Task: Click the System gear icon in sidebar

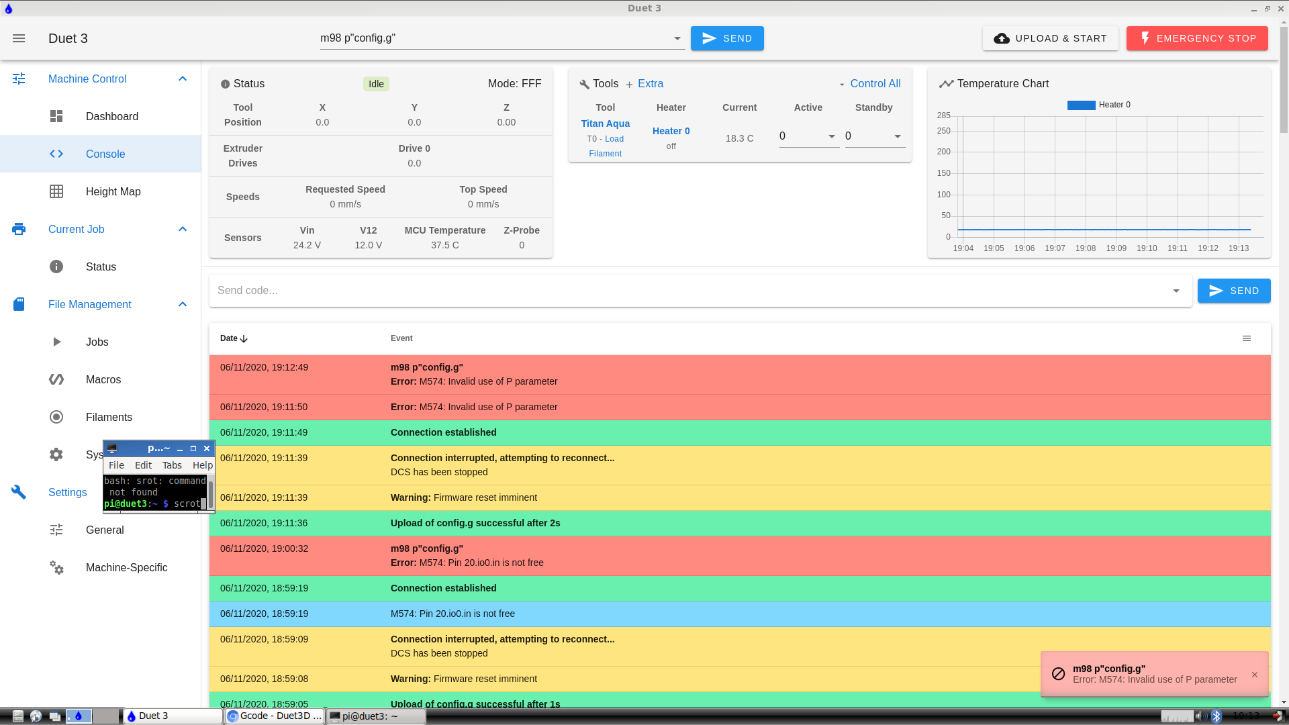Action: [x=56, y=454]
